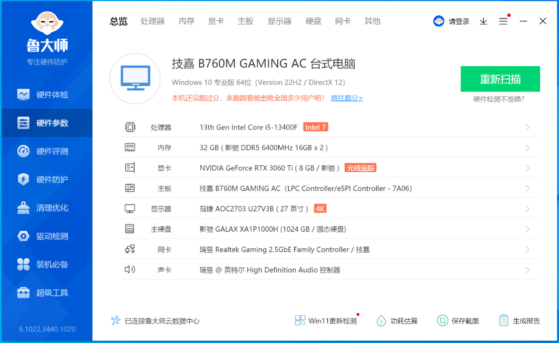Switch to the 硬盘 tab
Image resolution: width=559 pixels, height=343 pixels.
[x=314, y=21]
